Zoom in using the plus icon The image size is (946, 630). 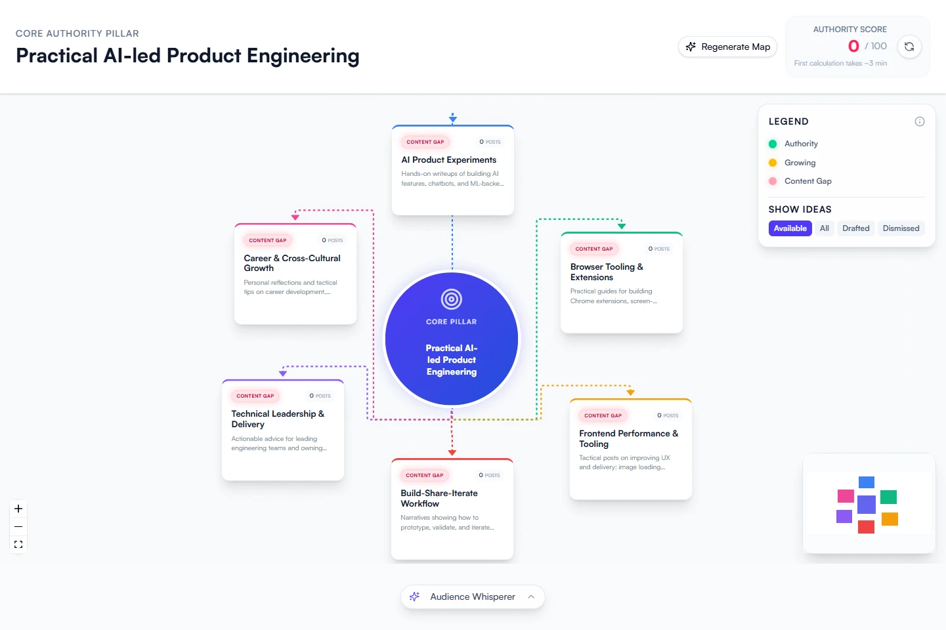click(x=18, y=509)
